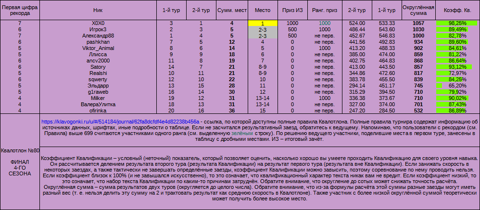Image resolution: width=480 pixels, height=210 pixels.
Task: Select the place sum 36 for ofirinka
Action: pyautogui.click(x=232, y=111)
